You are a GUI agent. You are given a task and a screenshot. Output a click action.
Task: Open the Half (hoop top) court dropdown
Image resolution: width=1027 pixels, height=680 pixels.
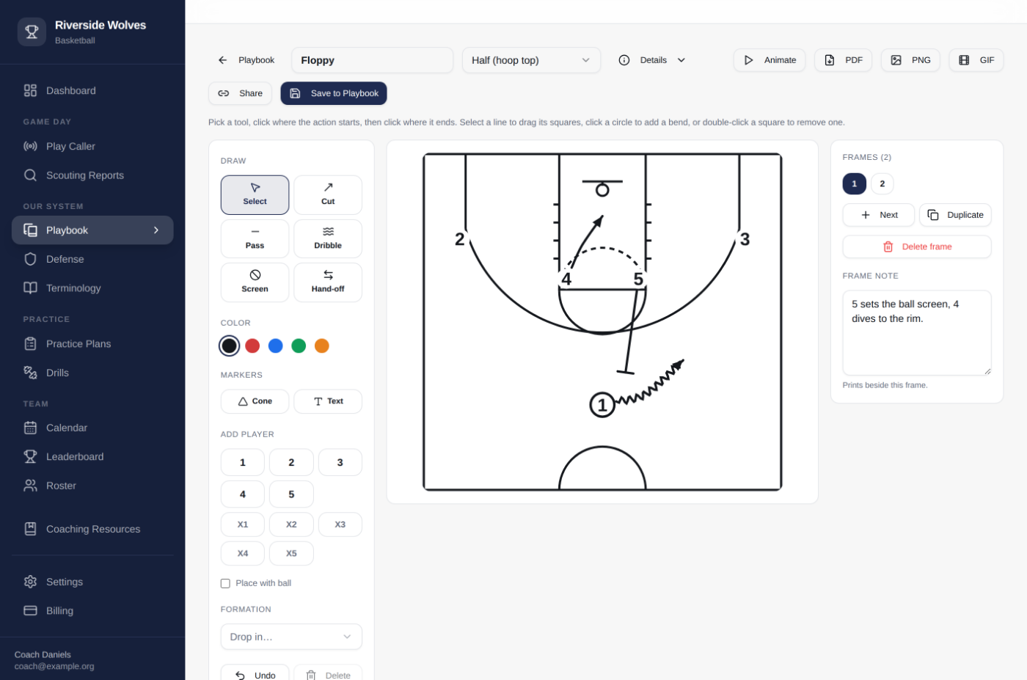point(531,60)
